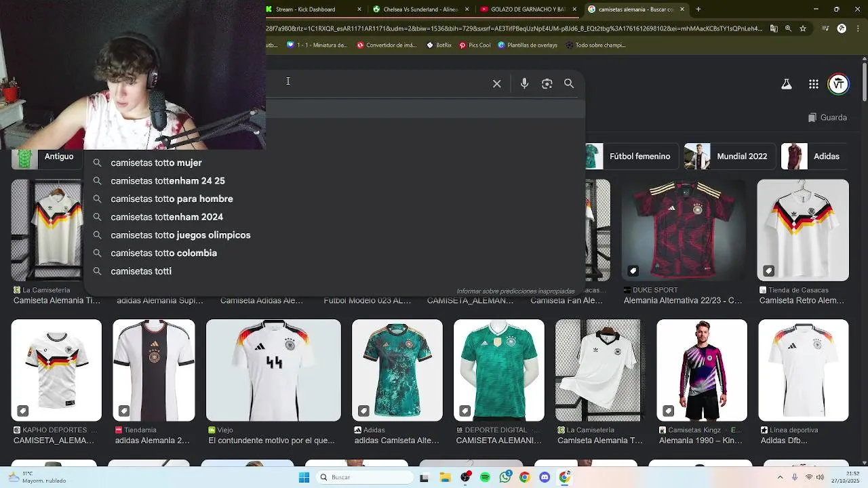The image size is (868, 488).
Task: Open File Explorer from the taskbar
Action: [x=445, y=477]
